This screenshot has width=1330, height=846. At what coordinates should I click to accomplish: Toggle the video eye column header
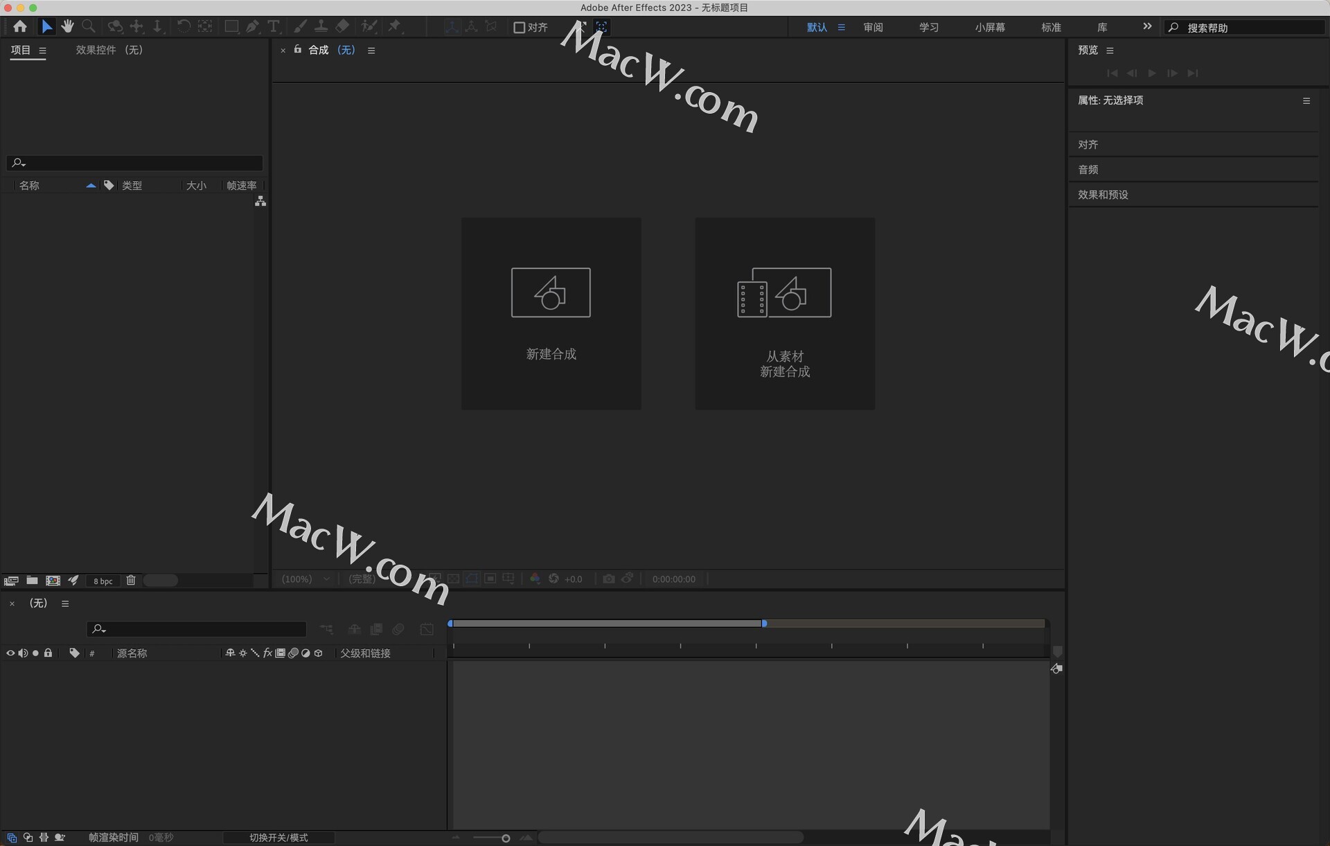(10, 653)
